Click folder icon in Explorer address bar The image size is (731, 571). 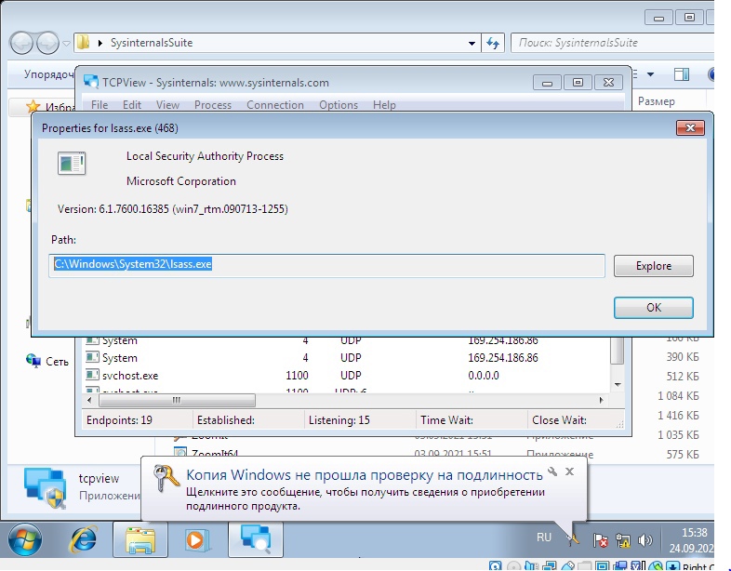84,43
